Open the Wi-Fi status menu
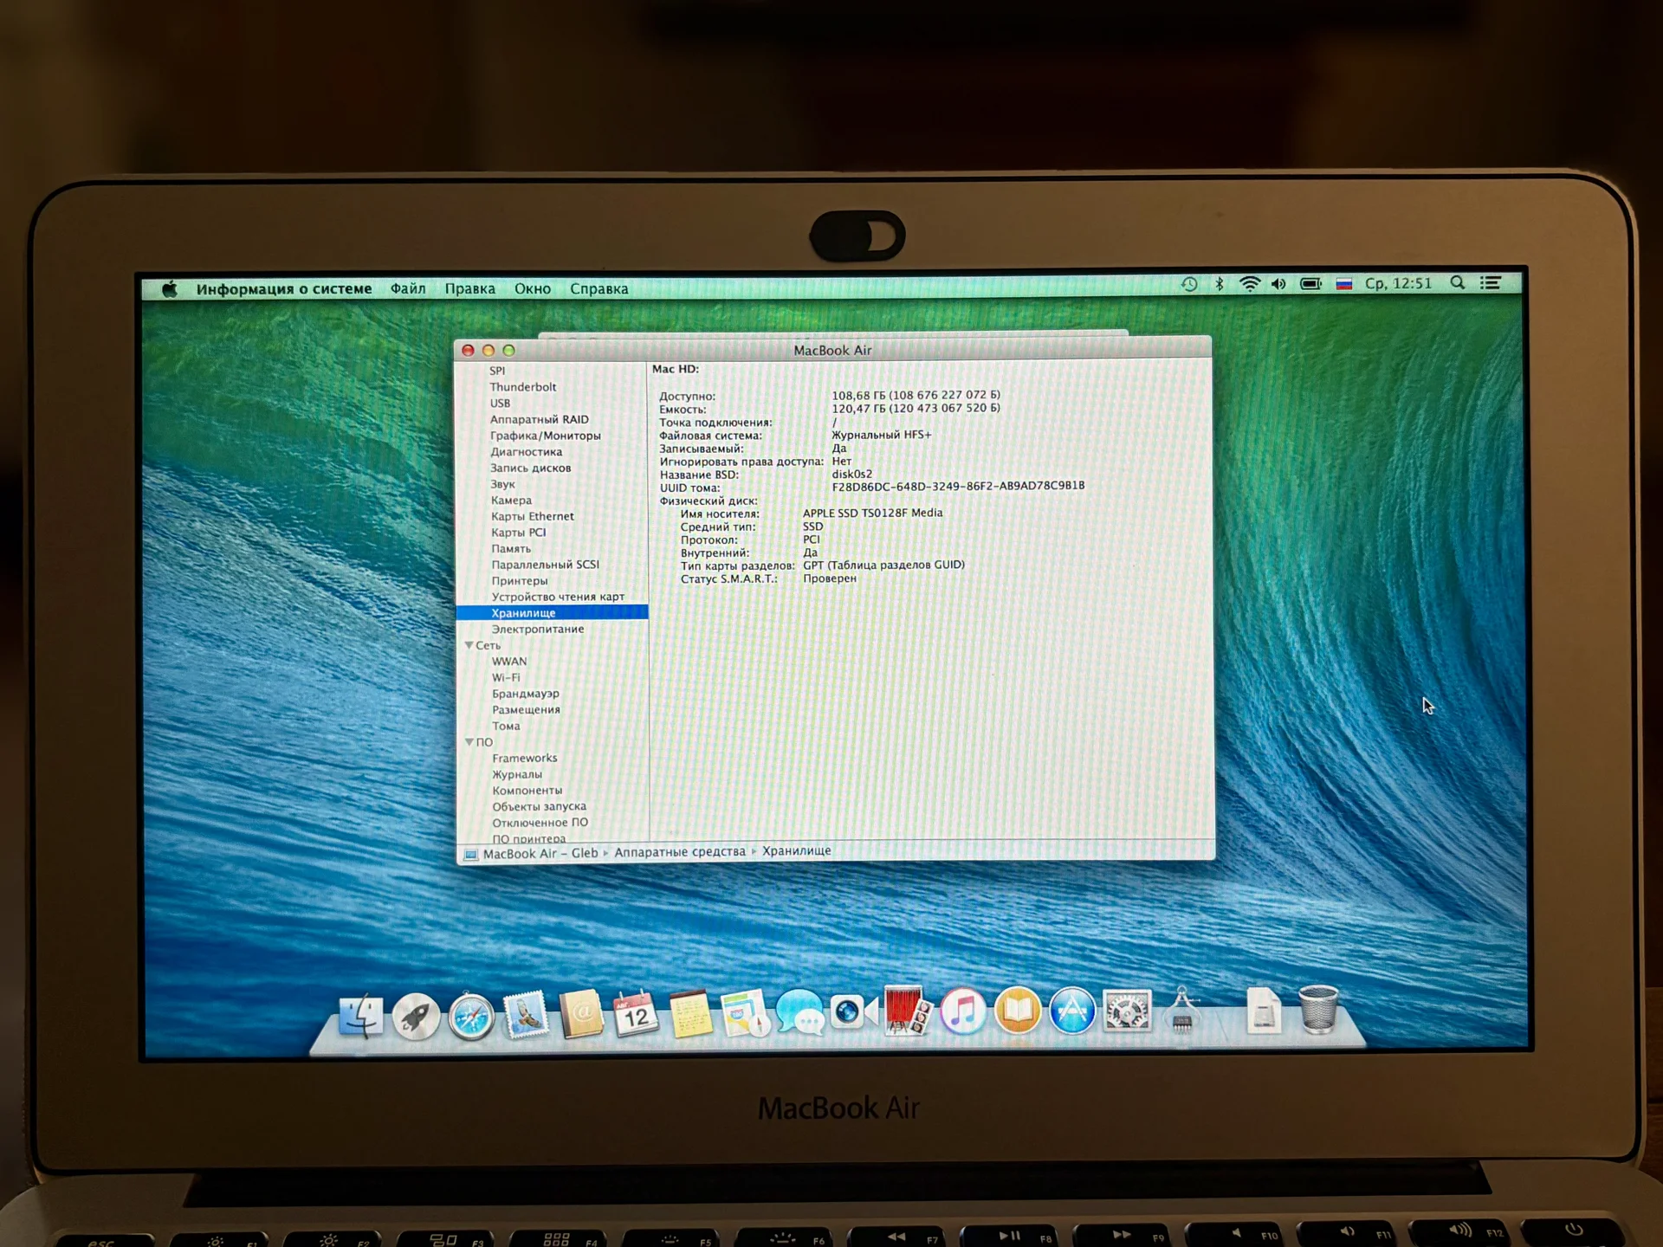The image size is (1663, 1247). (x=1250, y=284)
